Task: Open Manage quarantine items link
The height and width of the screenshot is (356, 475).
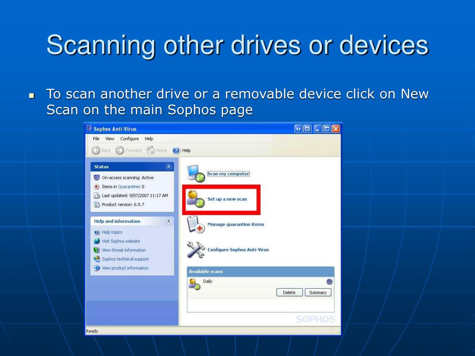Action: (236, 224)
